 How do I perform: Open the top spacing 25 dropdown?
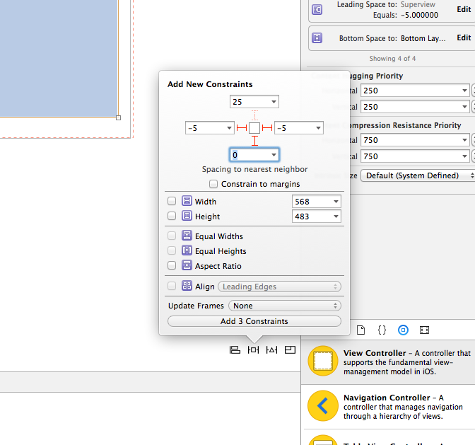click(x=274, y=102)
